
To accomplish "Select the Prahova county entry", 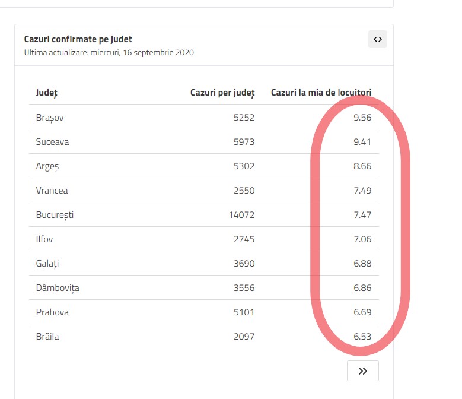I will tap(52, 312).
